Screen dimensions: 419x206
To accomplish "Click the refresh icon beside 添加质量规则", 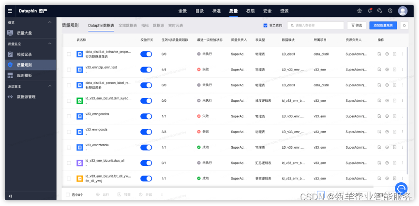I will tap(404, 25).
